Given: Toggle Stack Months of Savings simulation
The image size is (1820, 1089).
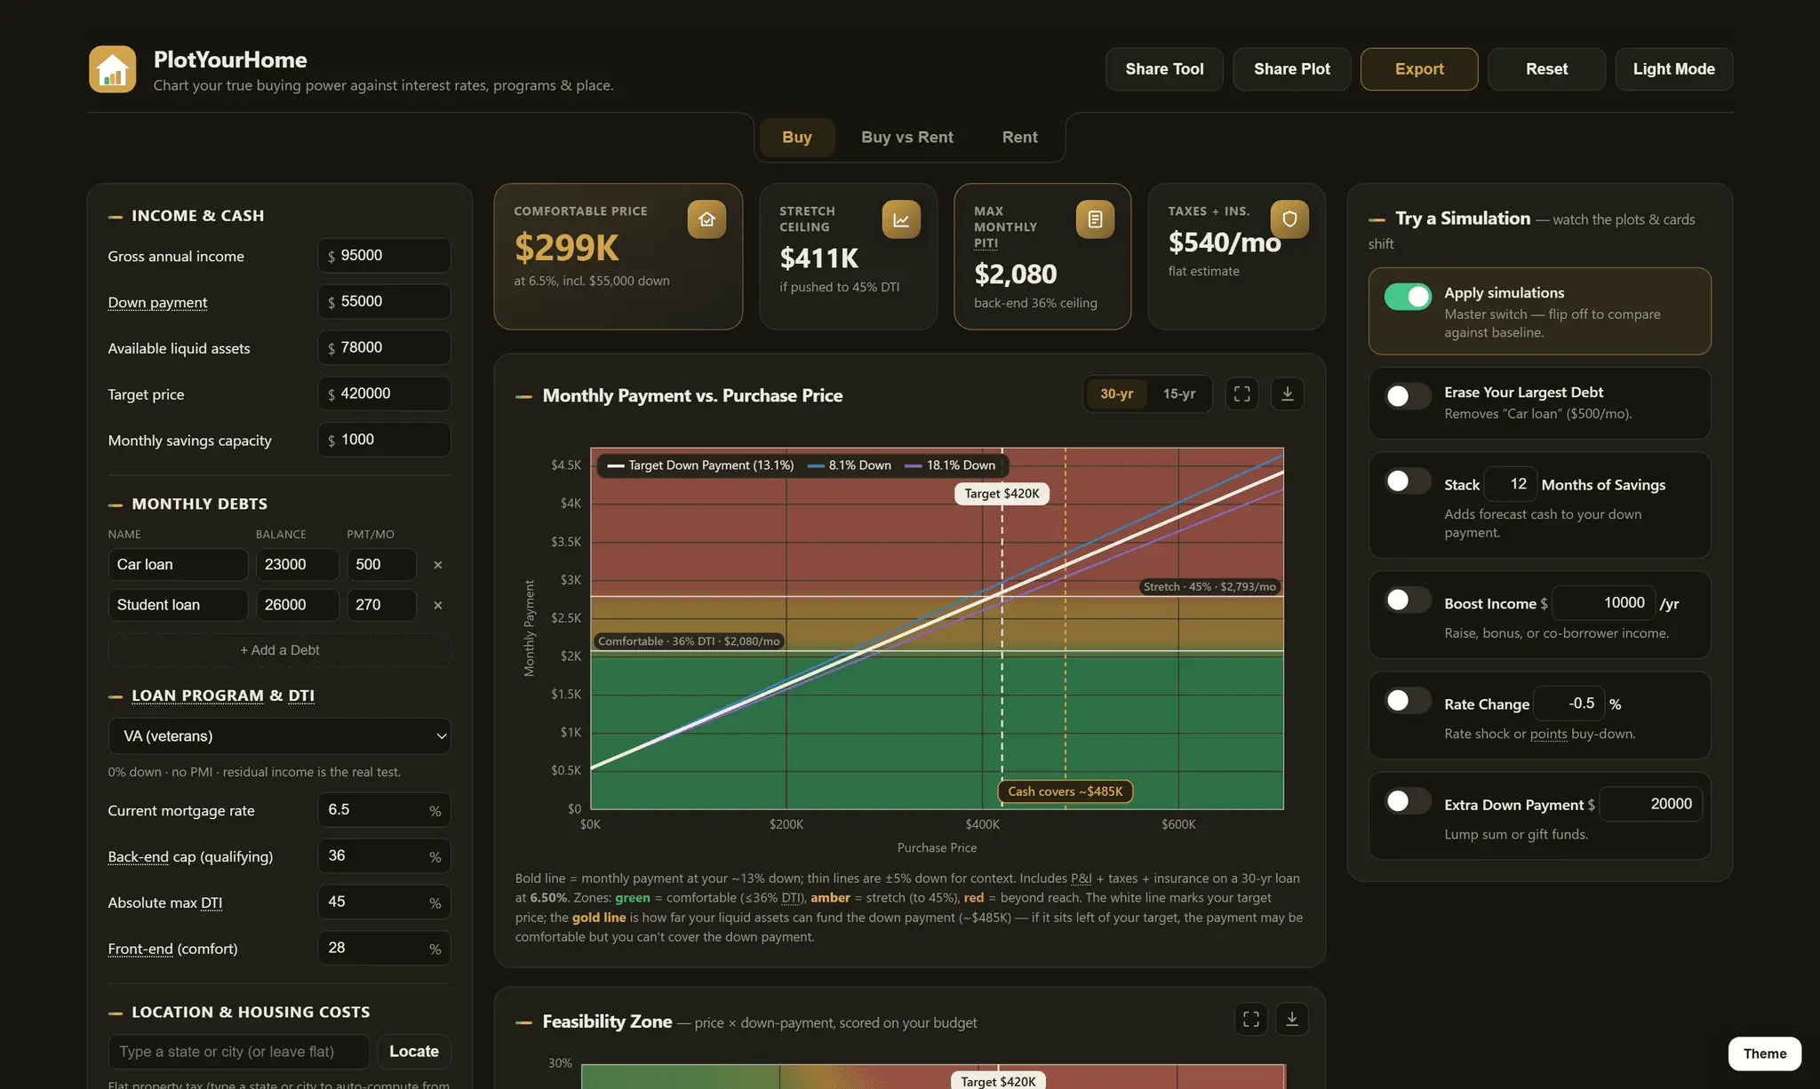Looking at the screenshot, I should click(x=1409, y=481).
